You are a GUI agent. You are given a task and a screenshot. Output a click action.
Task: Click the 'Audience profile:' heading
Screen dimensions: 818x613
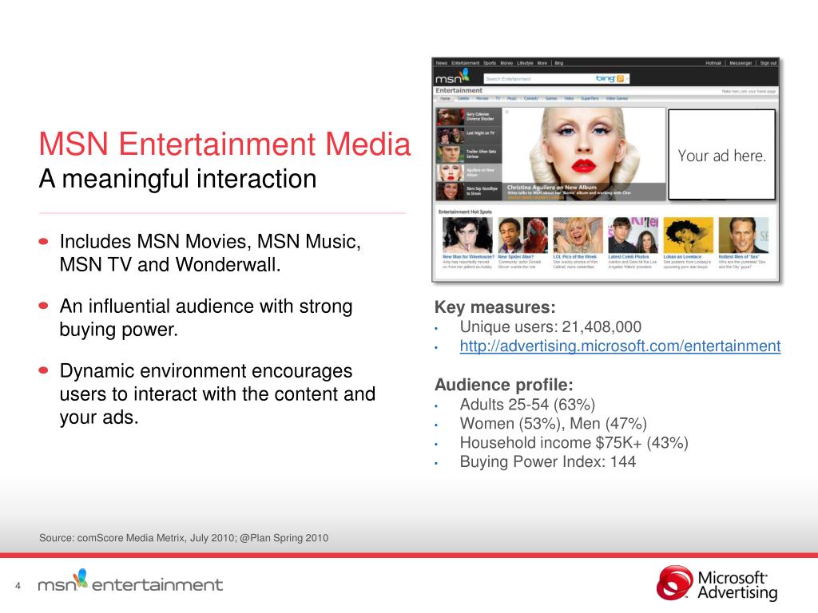(x=504, y=385)
